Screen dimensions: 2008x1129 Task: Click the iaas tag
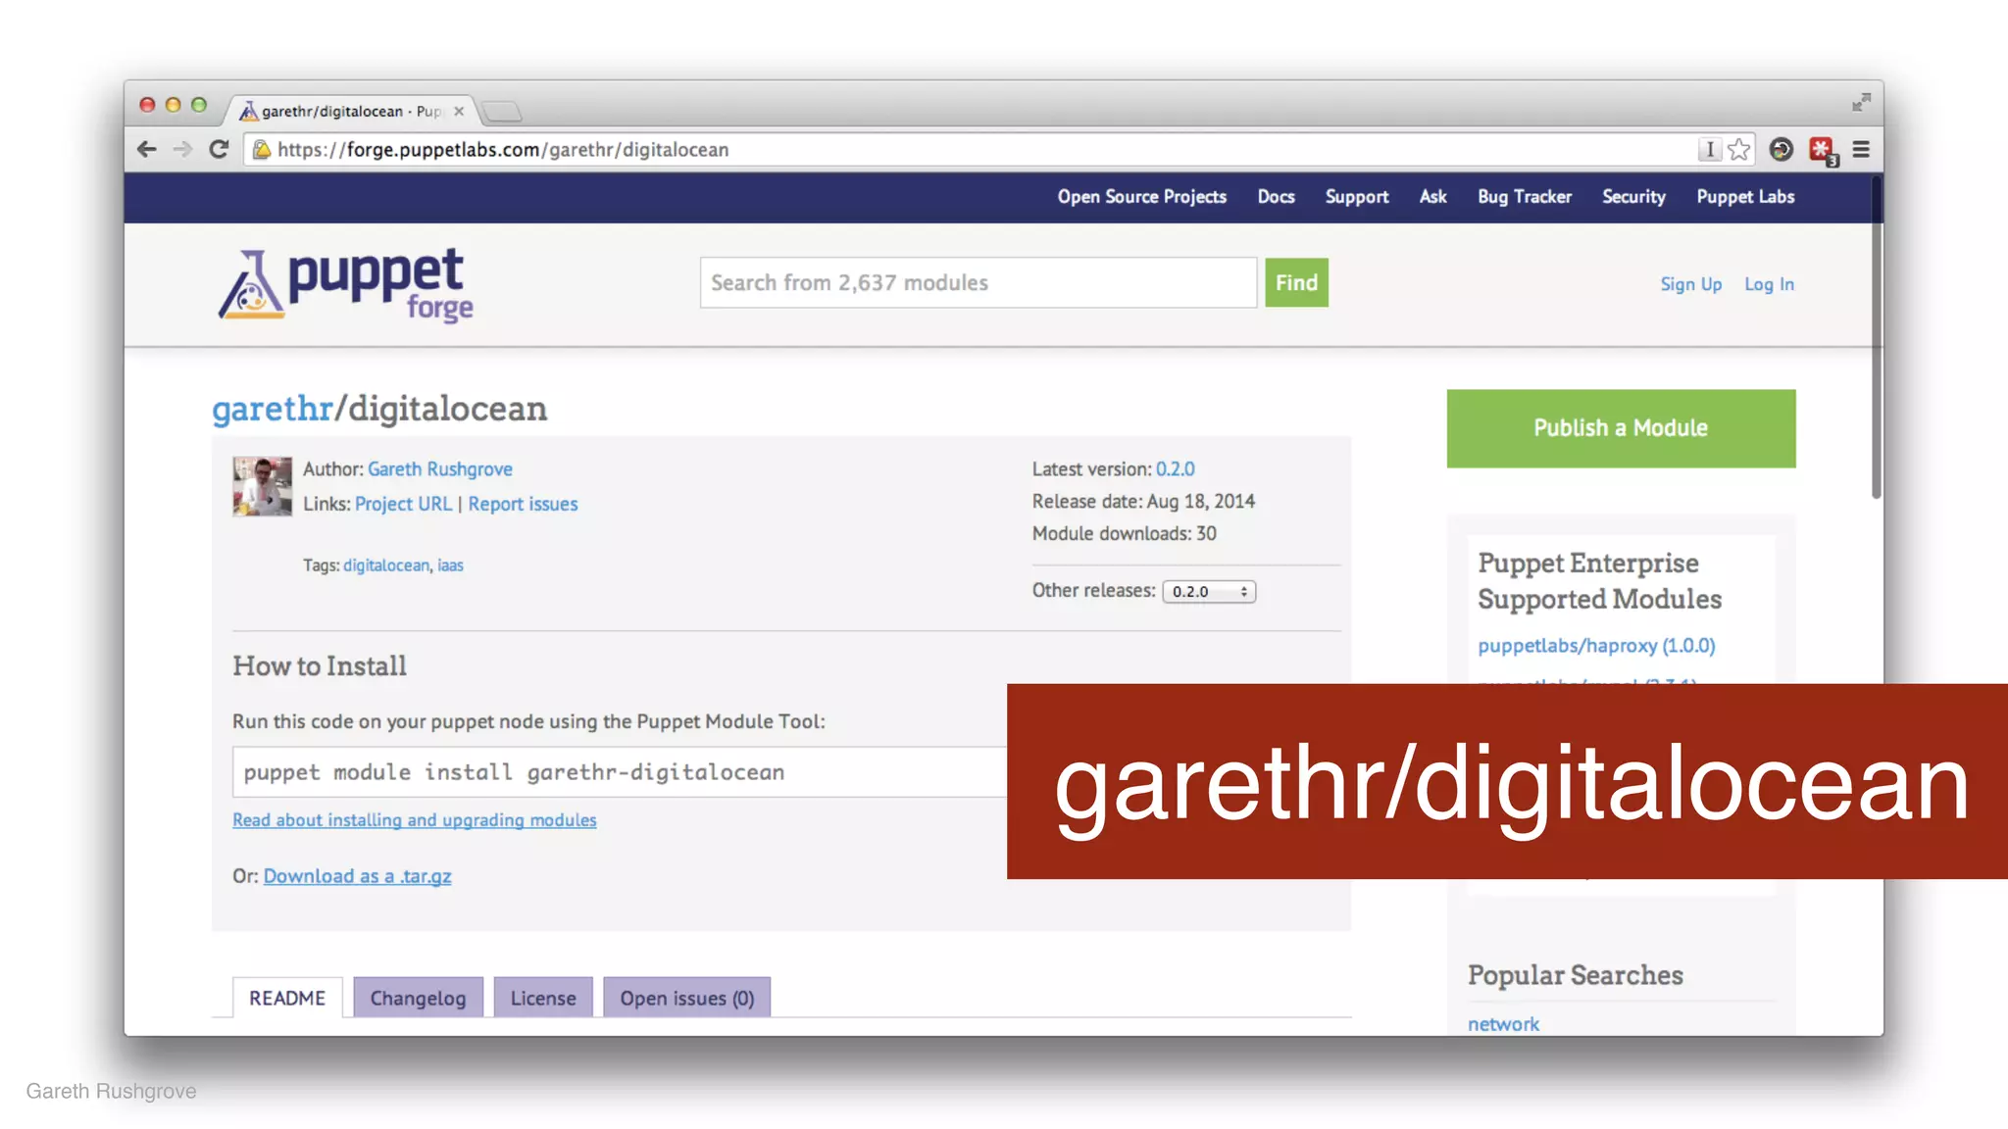click(450, 565)
